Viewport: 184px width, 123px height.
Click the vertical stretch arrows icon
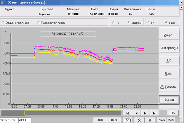click(150, 120)
